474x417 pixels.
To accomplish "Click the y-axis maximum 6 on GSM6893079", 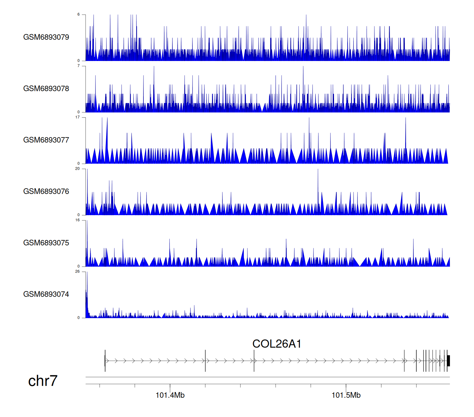I will (79, 15).
